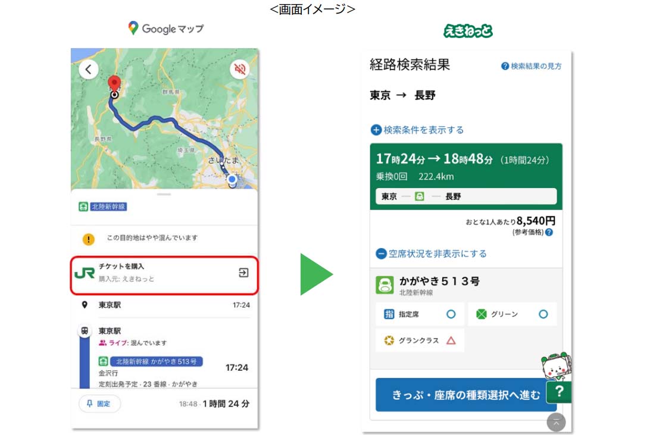Image resolution: width=653 pixels, height=435 pixels.
Task: Select グリーン seat availability option
Action: point(513,314)
